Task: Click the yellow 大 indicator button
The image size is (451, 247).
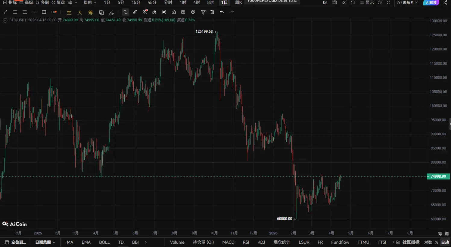Action: pos(80,13)
